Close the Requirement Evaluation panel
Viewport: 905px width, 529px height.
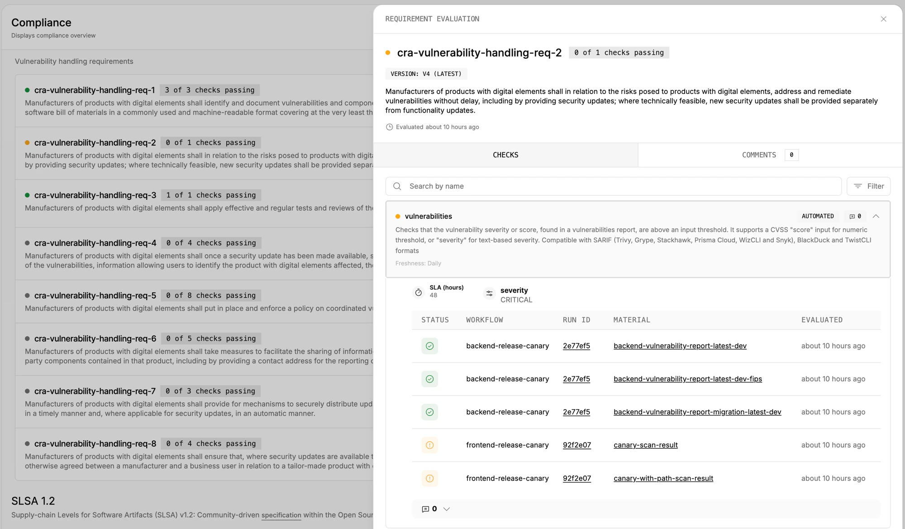click(x=883, y=19)
